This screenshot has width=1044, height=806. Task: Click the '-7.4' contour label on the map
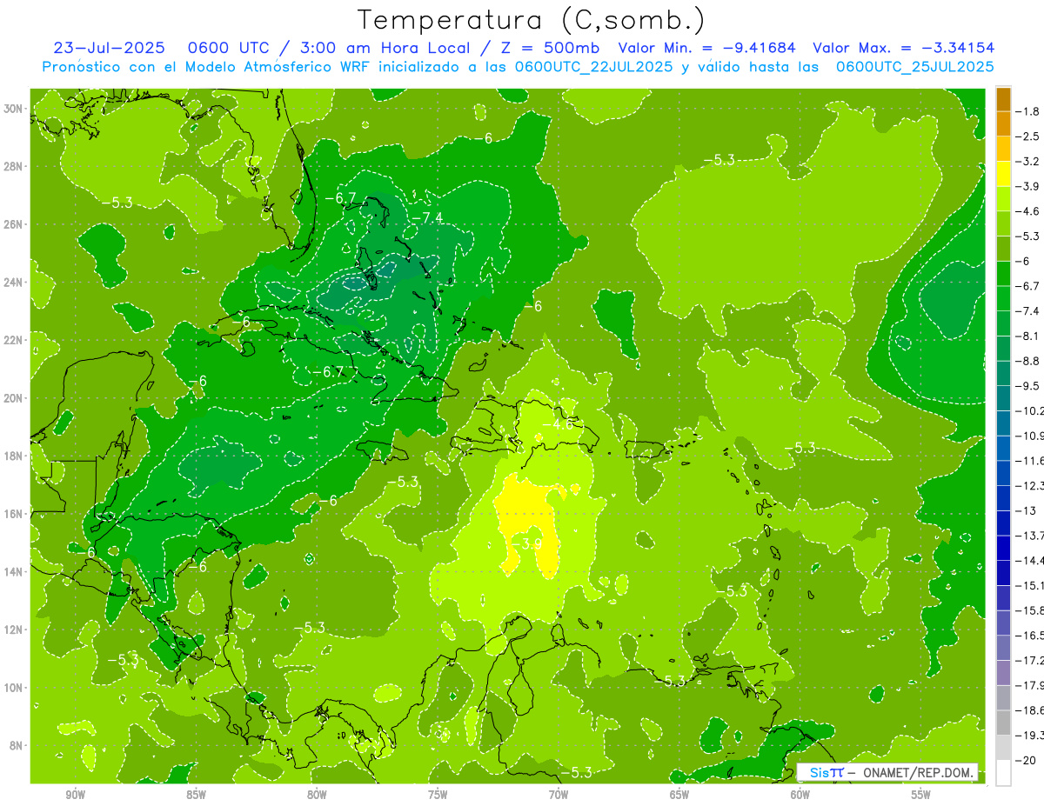(x=428, y=217)
